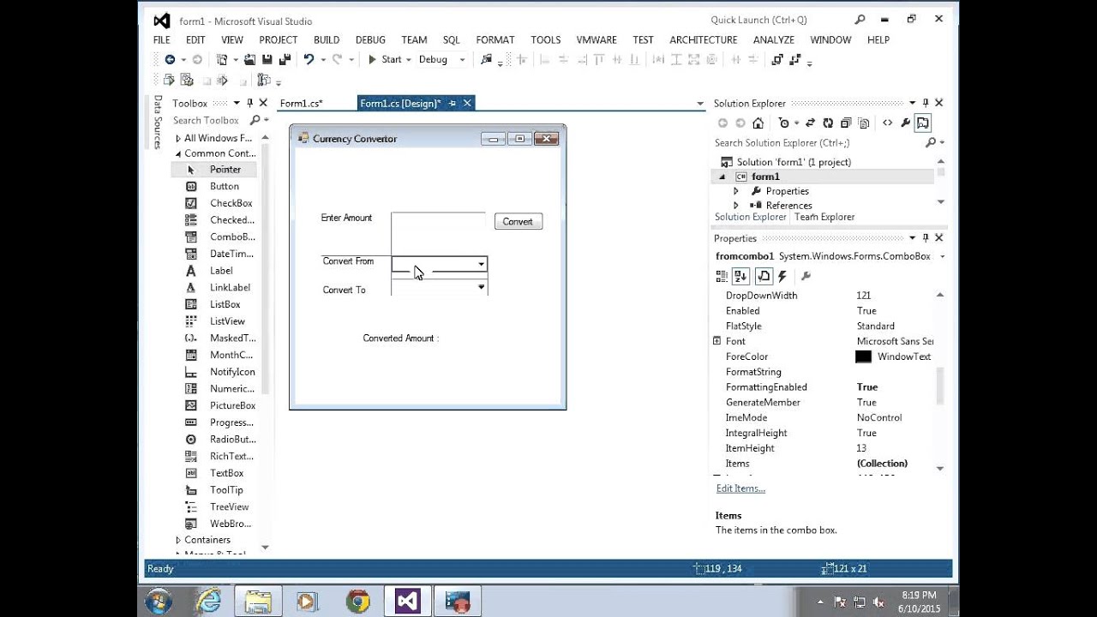The height and width of the screenshot is (617, 1097).
Task: Open the Convert From combo box arrow
Action: (481, 264)
